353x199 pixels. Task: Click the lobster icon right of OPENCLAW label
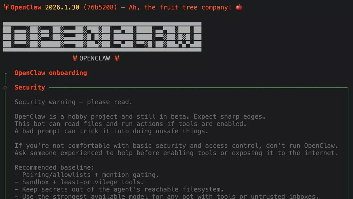click(117, 58)
